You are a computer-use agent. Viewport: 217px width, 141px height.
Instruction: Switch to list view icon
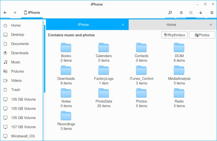pyautogui.click(x=181, y=13)
